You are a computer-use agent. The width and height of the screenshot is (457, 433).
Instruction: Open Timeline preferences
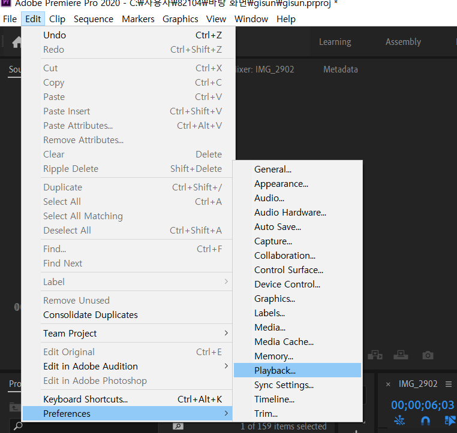[x=297, y=399]
